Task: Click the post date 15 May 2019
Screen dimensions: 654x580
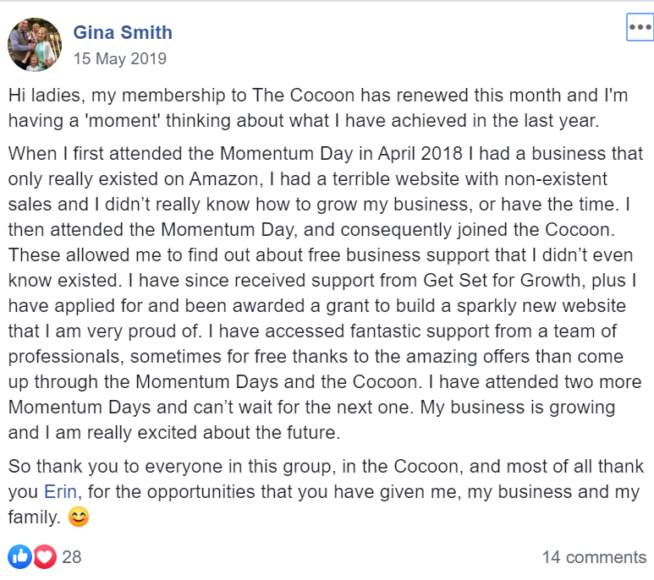Action: (x=120, y=59)
